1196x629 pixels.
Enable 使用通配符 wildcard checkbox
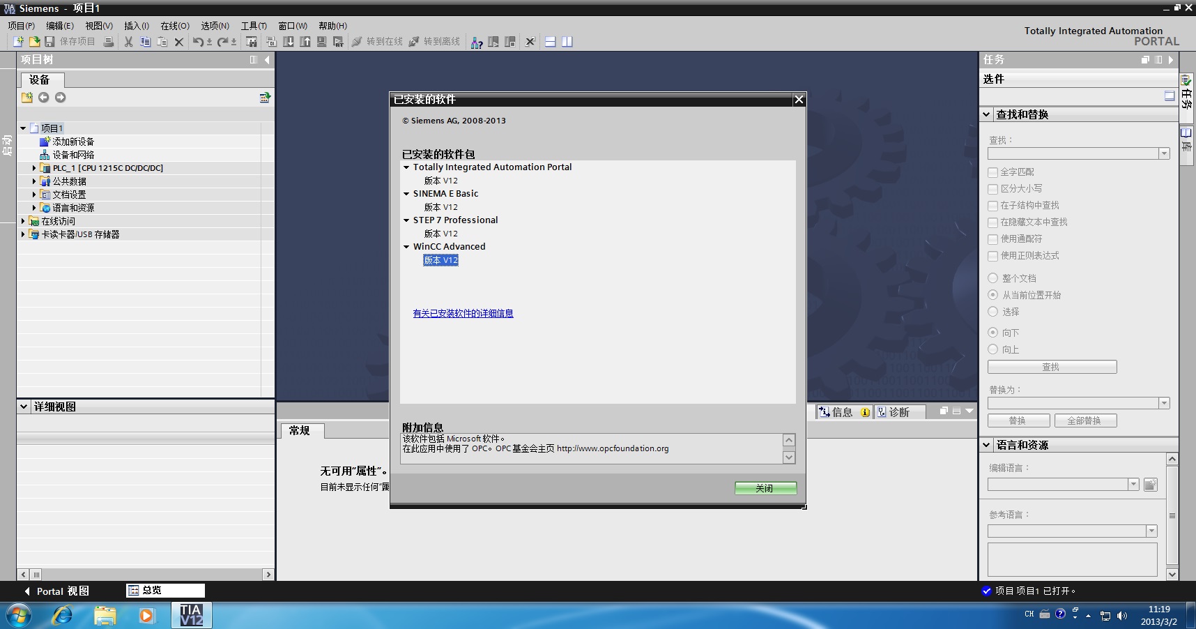pyautogui.click(x=993, y=239)
